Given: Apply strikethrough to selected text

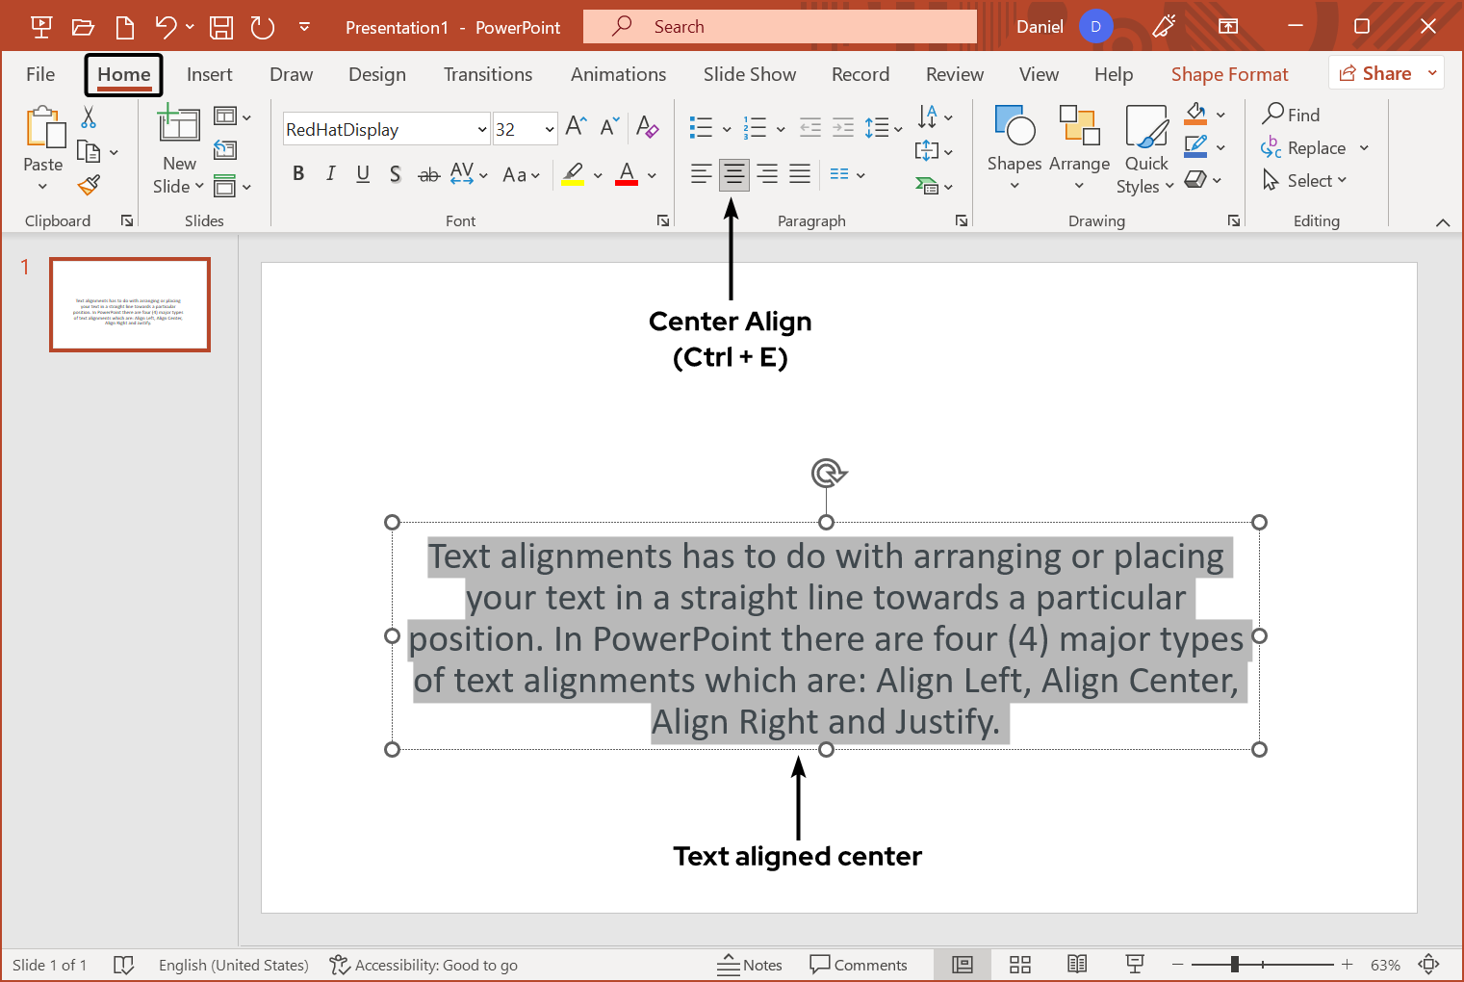Looking at the screenshot, I should point(428,174).
